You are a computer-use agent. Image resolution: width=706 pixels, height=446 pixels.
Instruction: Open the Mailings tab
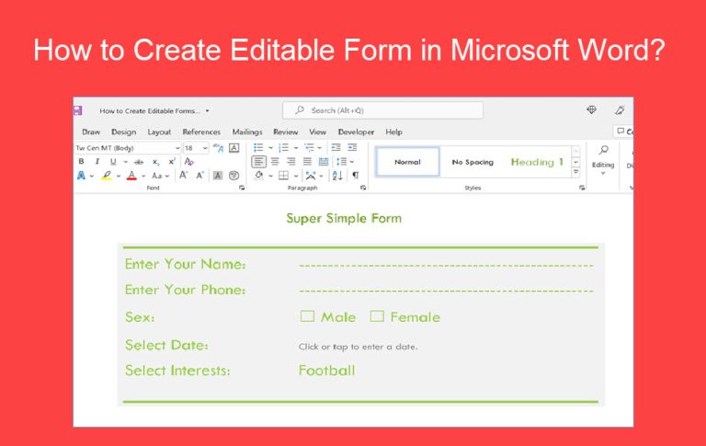tap(247, 132)
